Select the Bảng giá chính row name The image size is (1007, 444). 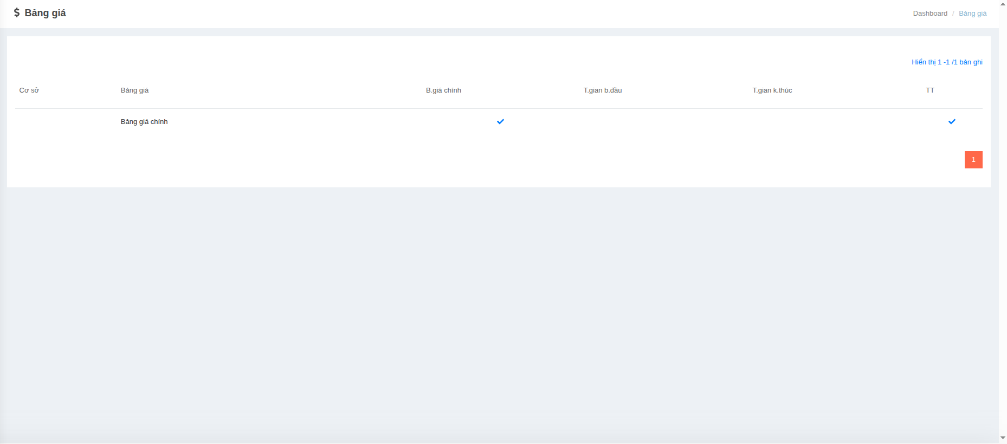pos(144,122)
